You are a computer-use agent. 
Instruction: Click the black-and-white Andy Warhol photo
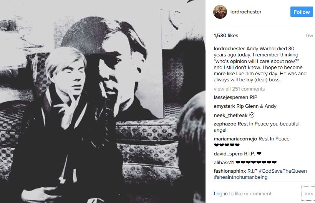(x=103, y=101)
